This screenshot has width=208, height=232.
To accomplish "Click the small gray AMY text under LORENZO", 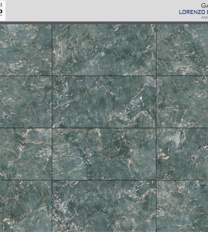I will [x=204, y=18].
